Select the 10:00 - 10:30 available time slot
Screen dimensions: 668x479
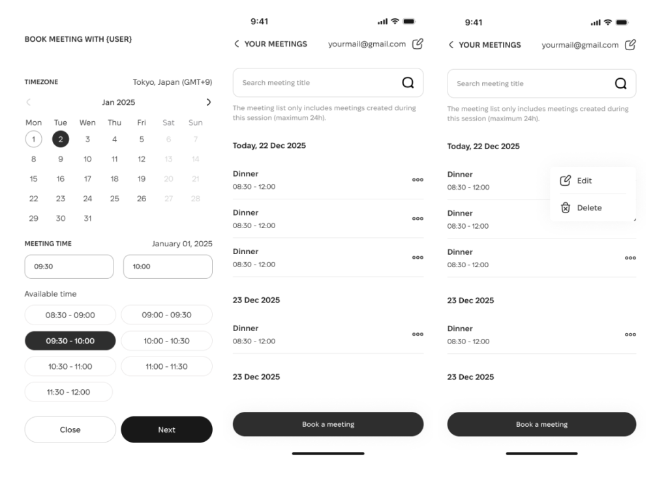(x=166, y=341)
